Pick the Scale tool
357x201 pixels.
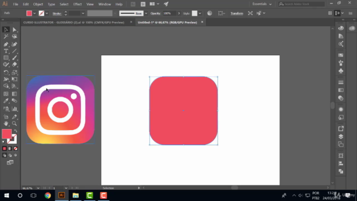pyautogui.click(x=15, y=73)
